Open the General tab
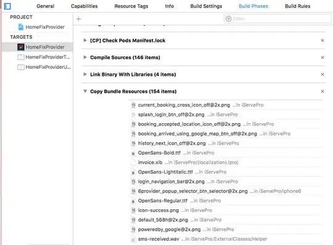This screenshot has width=333, height=245. click(x=46, y=6)
